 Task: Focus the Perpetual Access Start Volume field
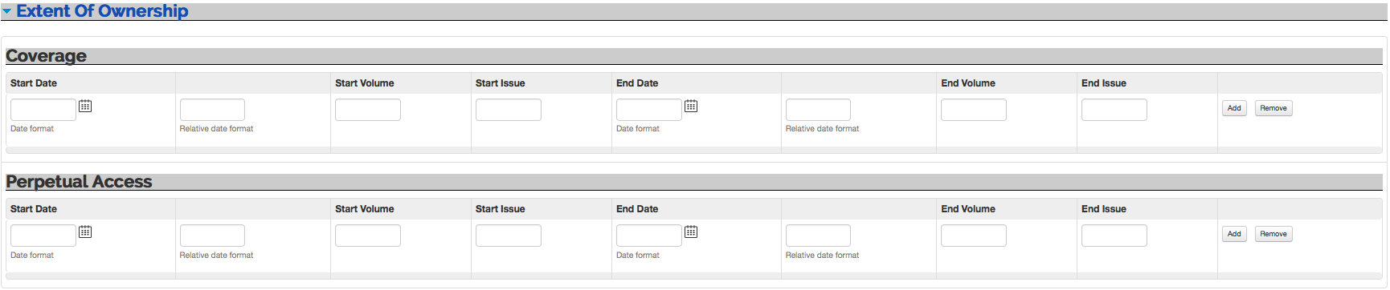pos(368,236)
